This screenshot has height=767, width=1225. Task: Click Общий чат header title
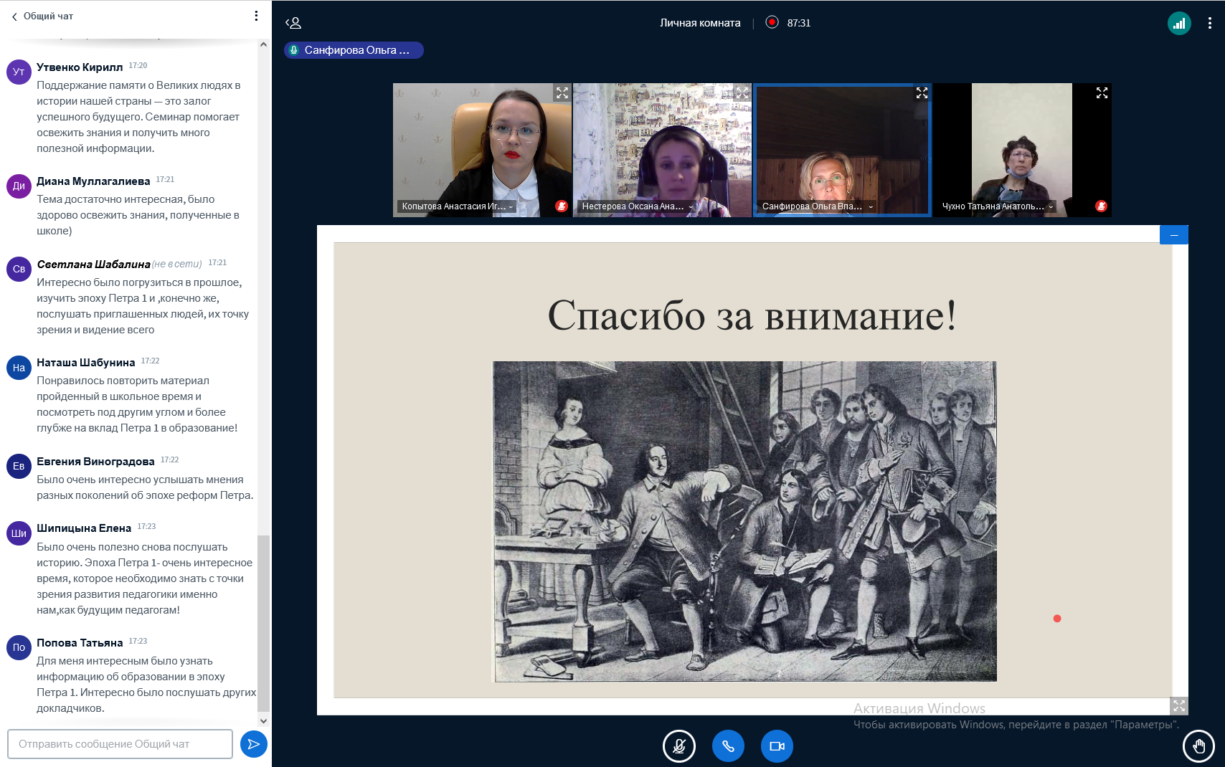pos(48,16)
